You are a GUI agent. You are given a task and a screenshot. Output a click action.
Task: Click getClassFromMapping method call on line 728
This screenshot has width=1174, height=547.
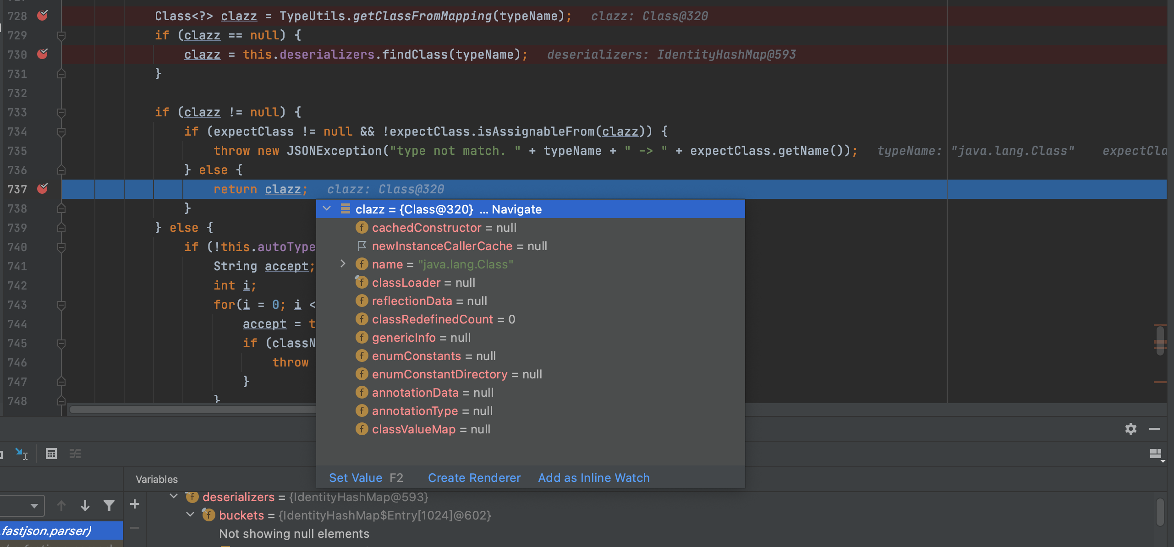click(422, 16)
